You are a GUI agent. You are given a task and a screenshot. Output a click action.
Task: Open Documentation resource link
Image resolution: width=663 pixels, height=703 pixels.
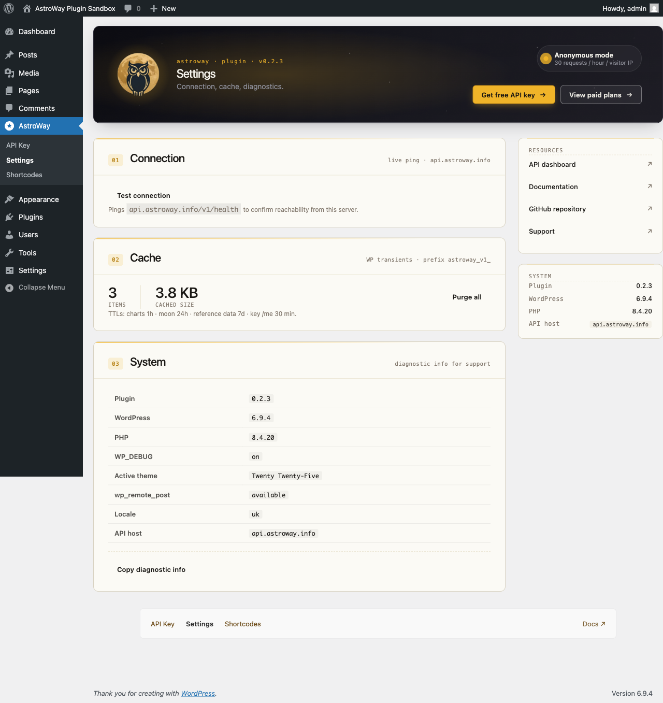590,186
